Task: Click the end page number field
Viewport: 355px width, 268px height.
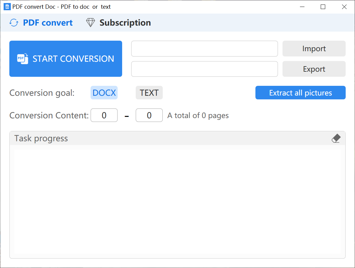Action: (149, 115)
